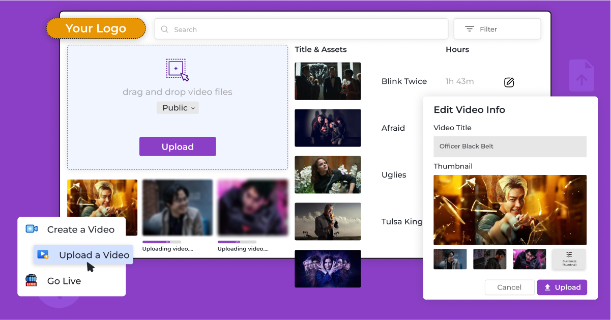The image size is (611, 320).
Task: Open the Filter options panel
Action: pos(497,28)
